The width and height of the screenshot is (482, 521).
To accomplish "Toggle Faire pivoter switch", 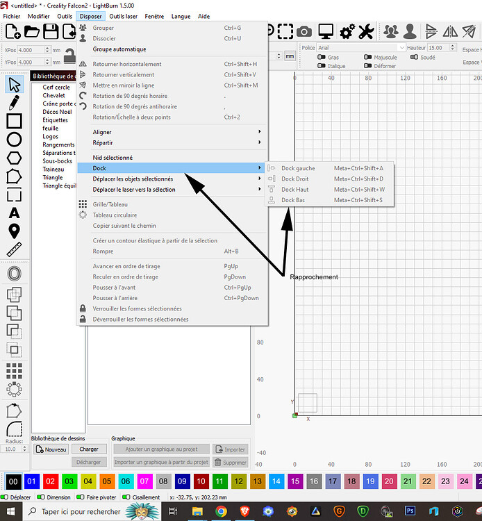I will 80,497.
